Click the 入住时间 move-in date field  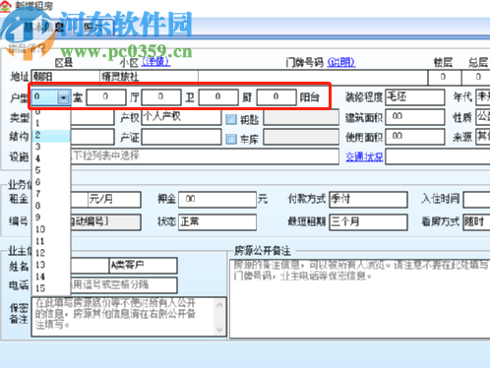476,200
